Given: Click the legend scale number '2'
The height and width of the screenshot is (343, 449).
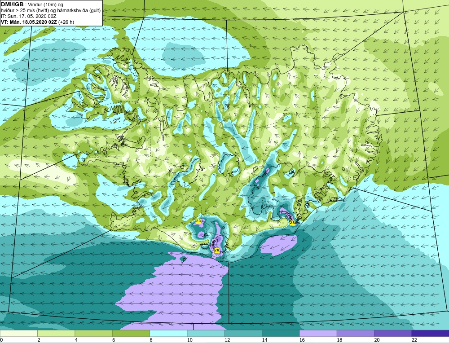Looking at the screenshot, I should (x=39, y=340).
